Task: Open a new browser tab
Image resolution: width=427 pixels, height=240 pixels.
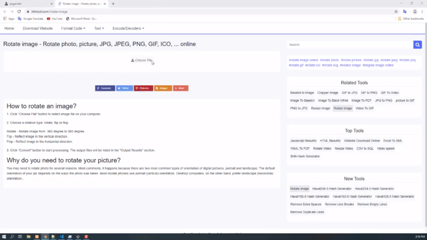Action: 113,4
